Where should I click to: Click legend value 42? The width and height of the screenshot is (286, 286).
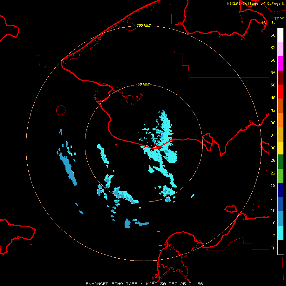click(x=273, y=110)
